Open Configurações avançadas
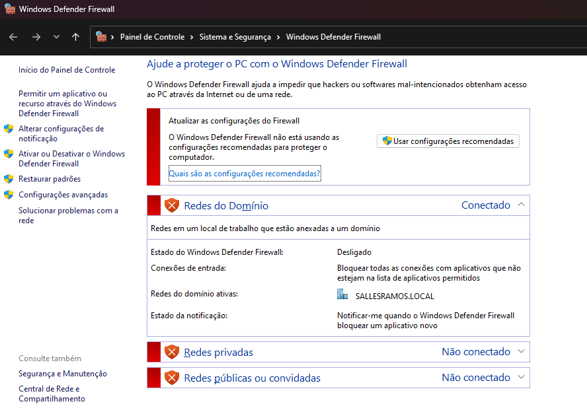Viewport: 587px width, 414px height. click(63, 195)
